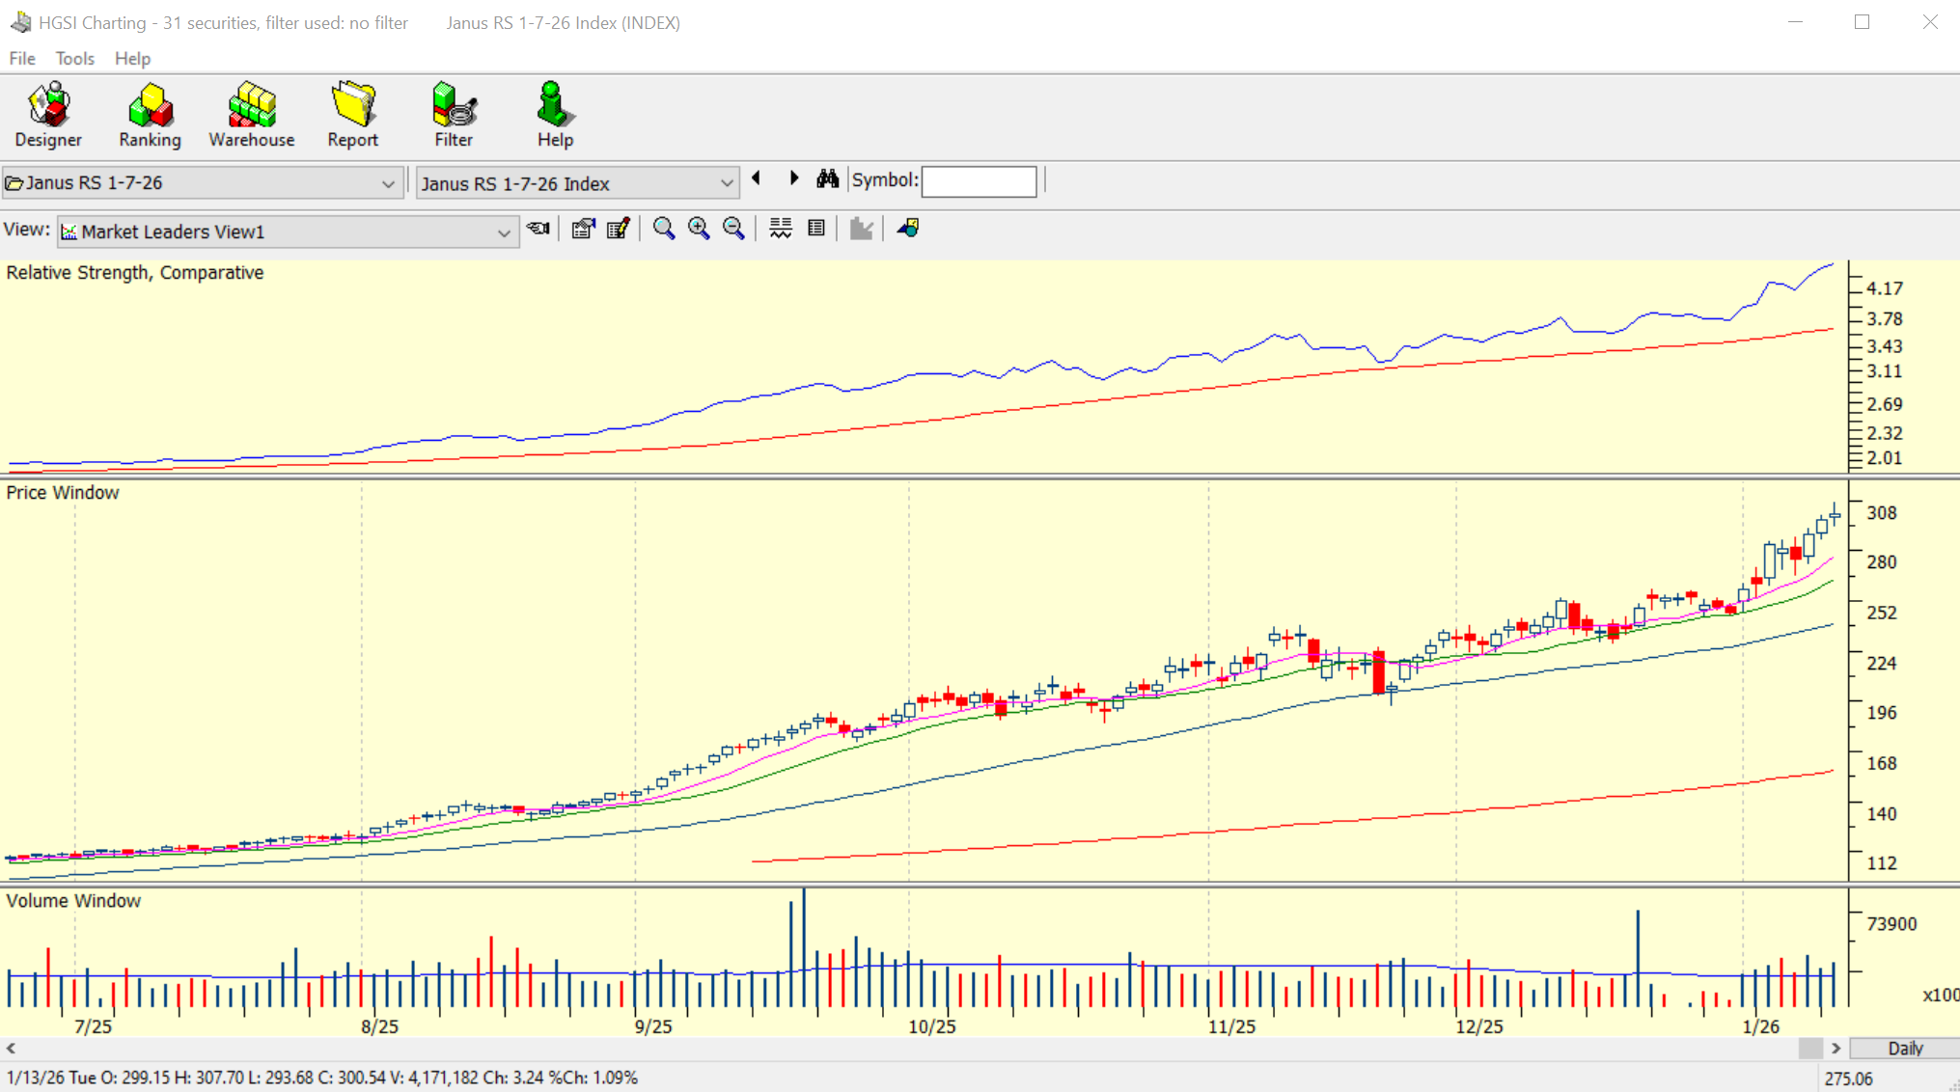Click the pointing hand icon beside View
Image resolution: width=1960 pixels, height=1092 pixels.
click(538, 229)
